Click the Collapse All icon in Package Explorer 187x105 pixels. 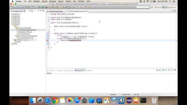[x=30, y=11]
